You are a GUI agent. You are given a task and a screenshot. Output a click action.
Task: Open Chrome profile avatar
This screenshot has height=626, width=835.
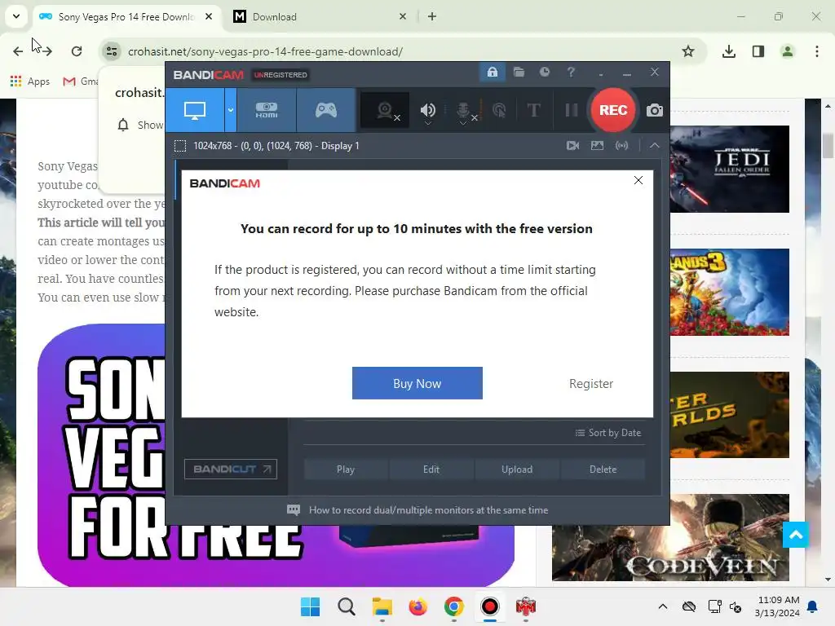(x=788, y=51)
